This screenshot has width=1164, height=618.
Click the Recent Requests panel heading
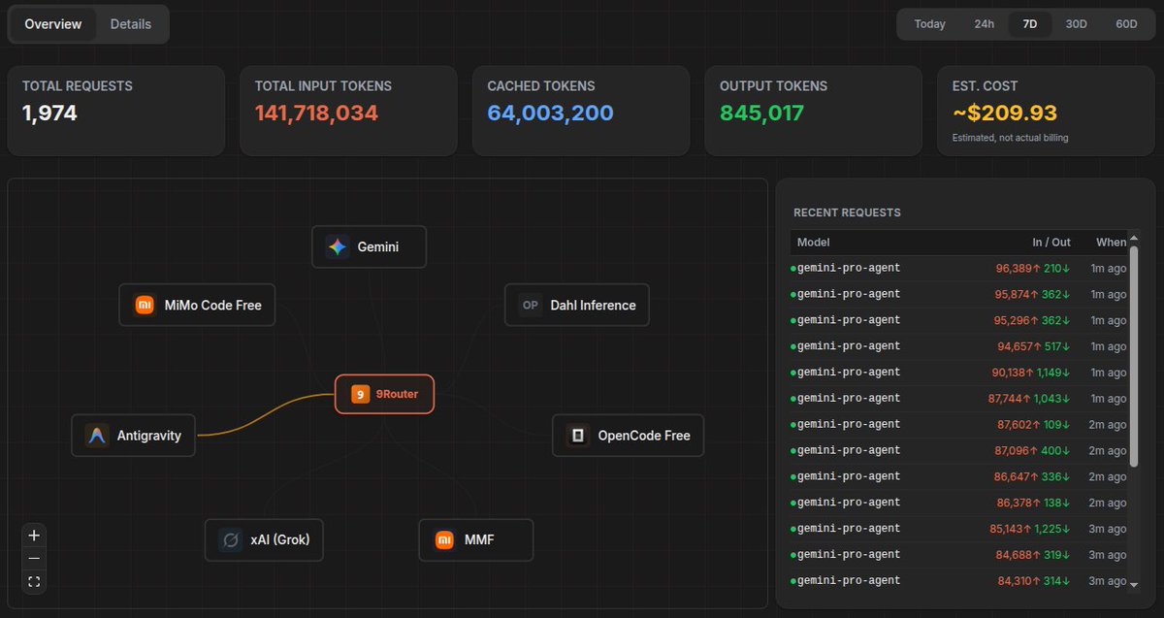tap(847, 212)
